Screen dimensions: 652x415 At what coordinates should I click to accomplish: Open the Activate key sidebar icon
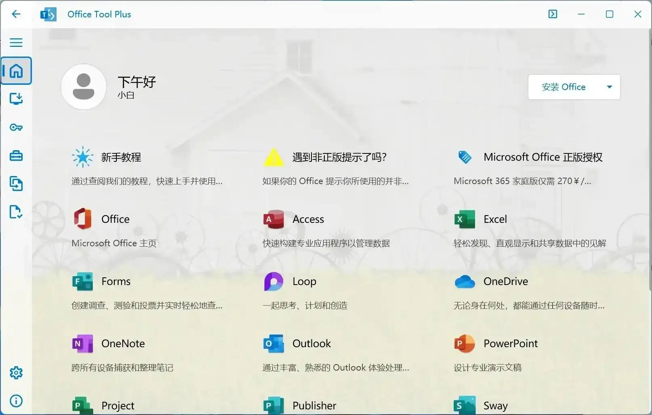point(16,128)
